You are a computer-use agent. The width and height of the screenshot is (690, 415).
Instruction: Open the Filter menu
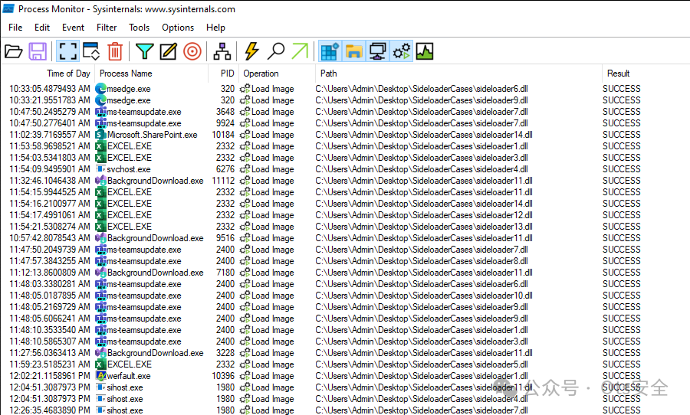pyautogui.click(x=107, y=28)
